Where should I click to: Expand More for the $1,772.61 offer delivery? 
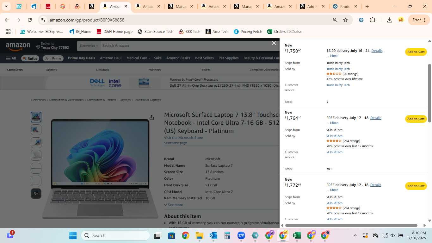pyautogui.click(x=334, y=190)
